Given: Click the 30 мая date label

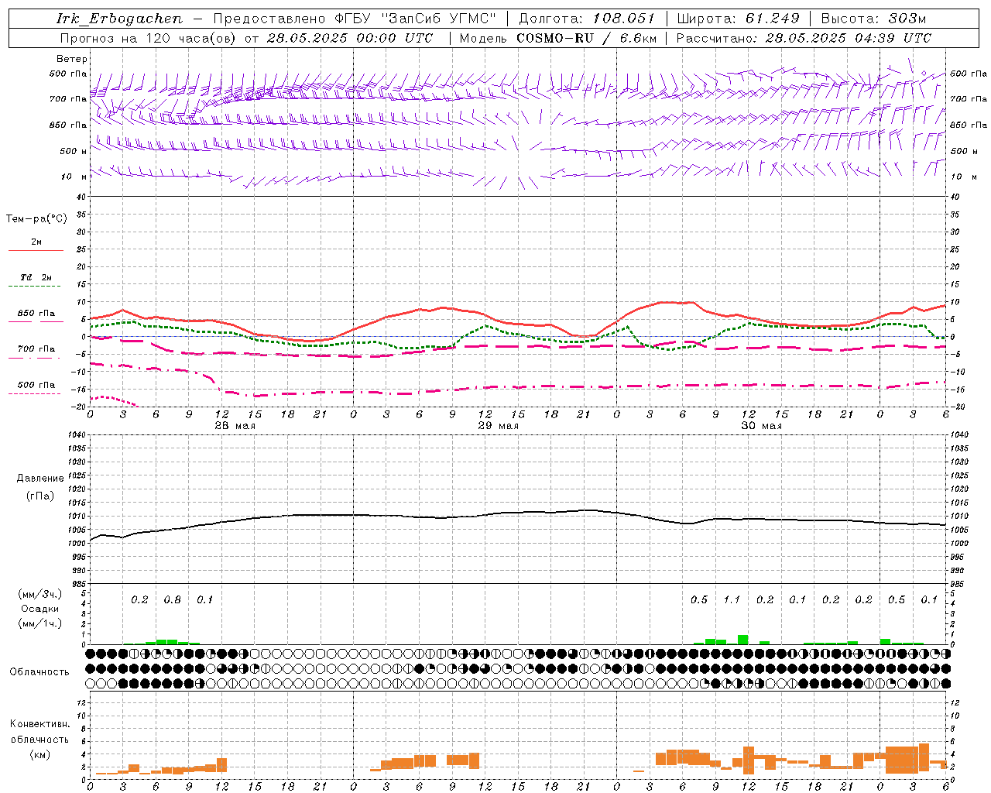Looking at the screenshot, I should (x=762, y=426).
